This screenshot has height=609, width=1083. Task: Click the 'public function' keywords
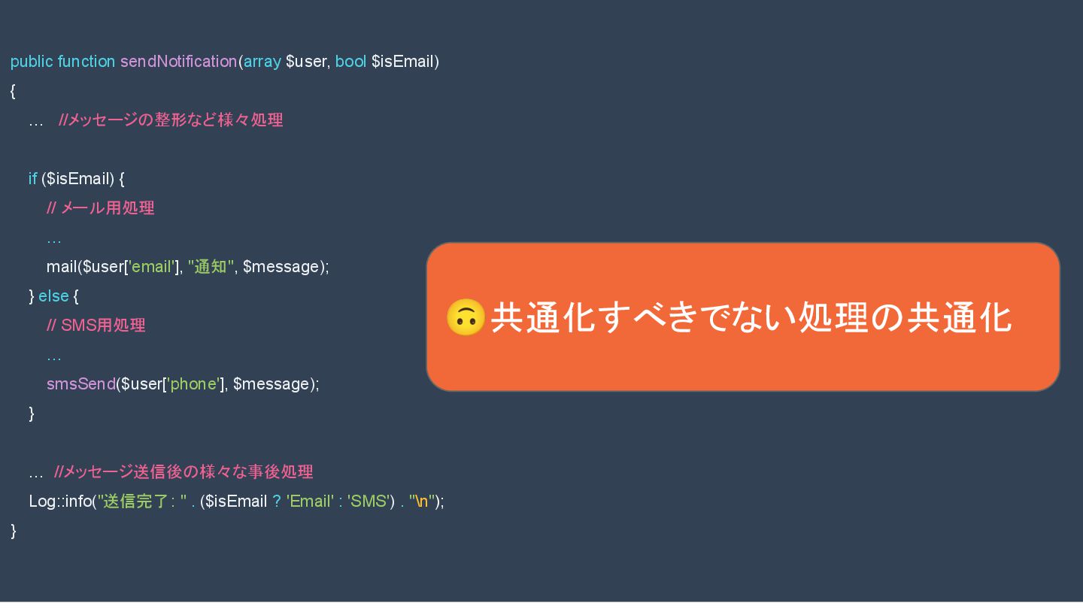[x=62, y=62]
